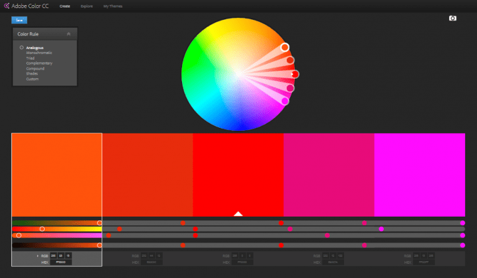The width and height of the screenshot is (477, 278).
Task: Go to the My Themes tab
Action: (113, 6)
